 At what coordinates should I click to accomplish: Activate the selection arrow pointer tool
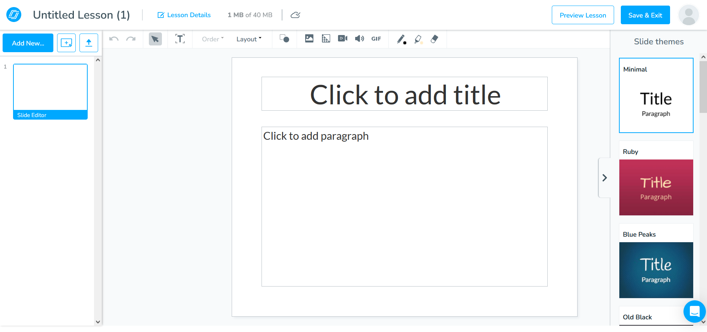(155, 39)
